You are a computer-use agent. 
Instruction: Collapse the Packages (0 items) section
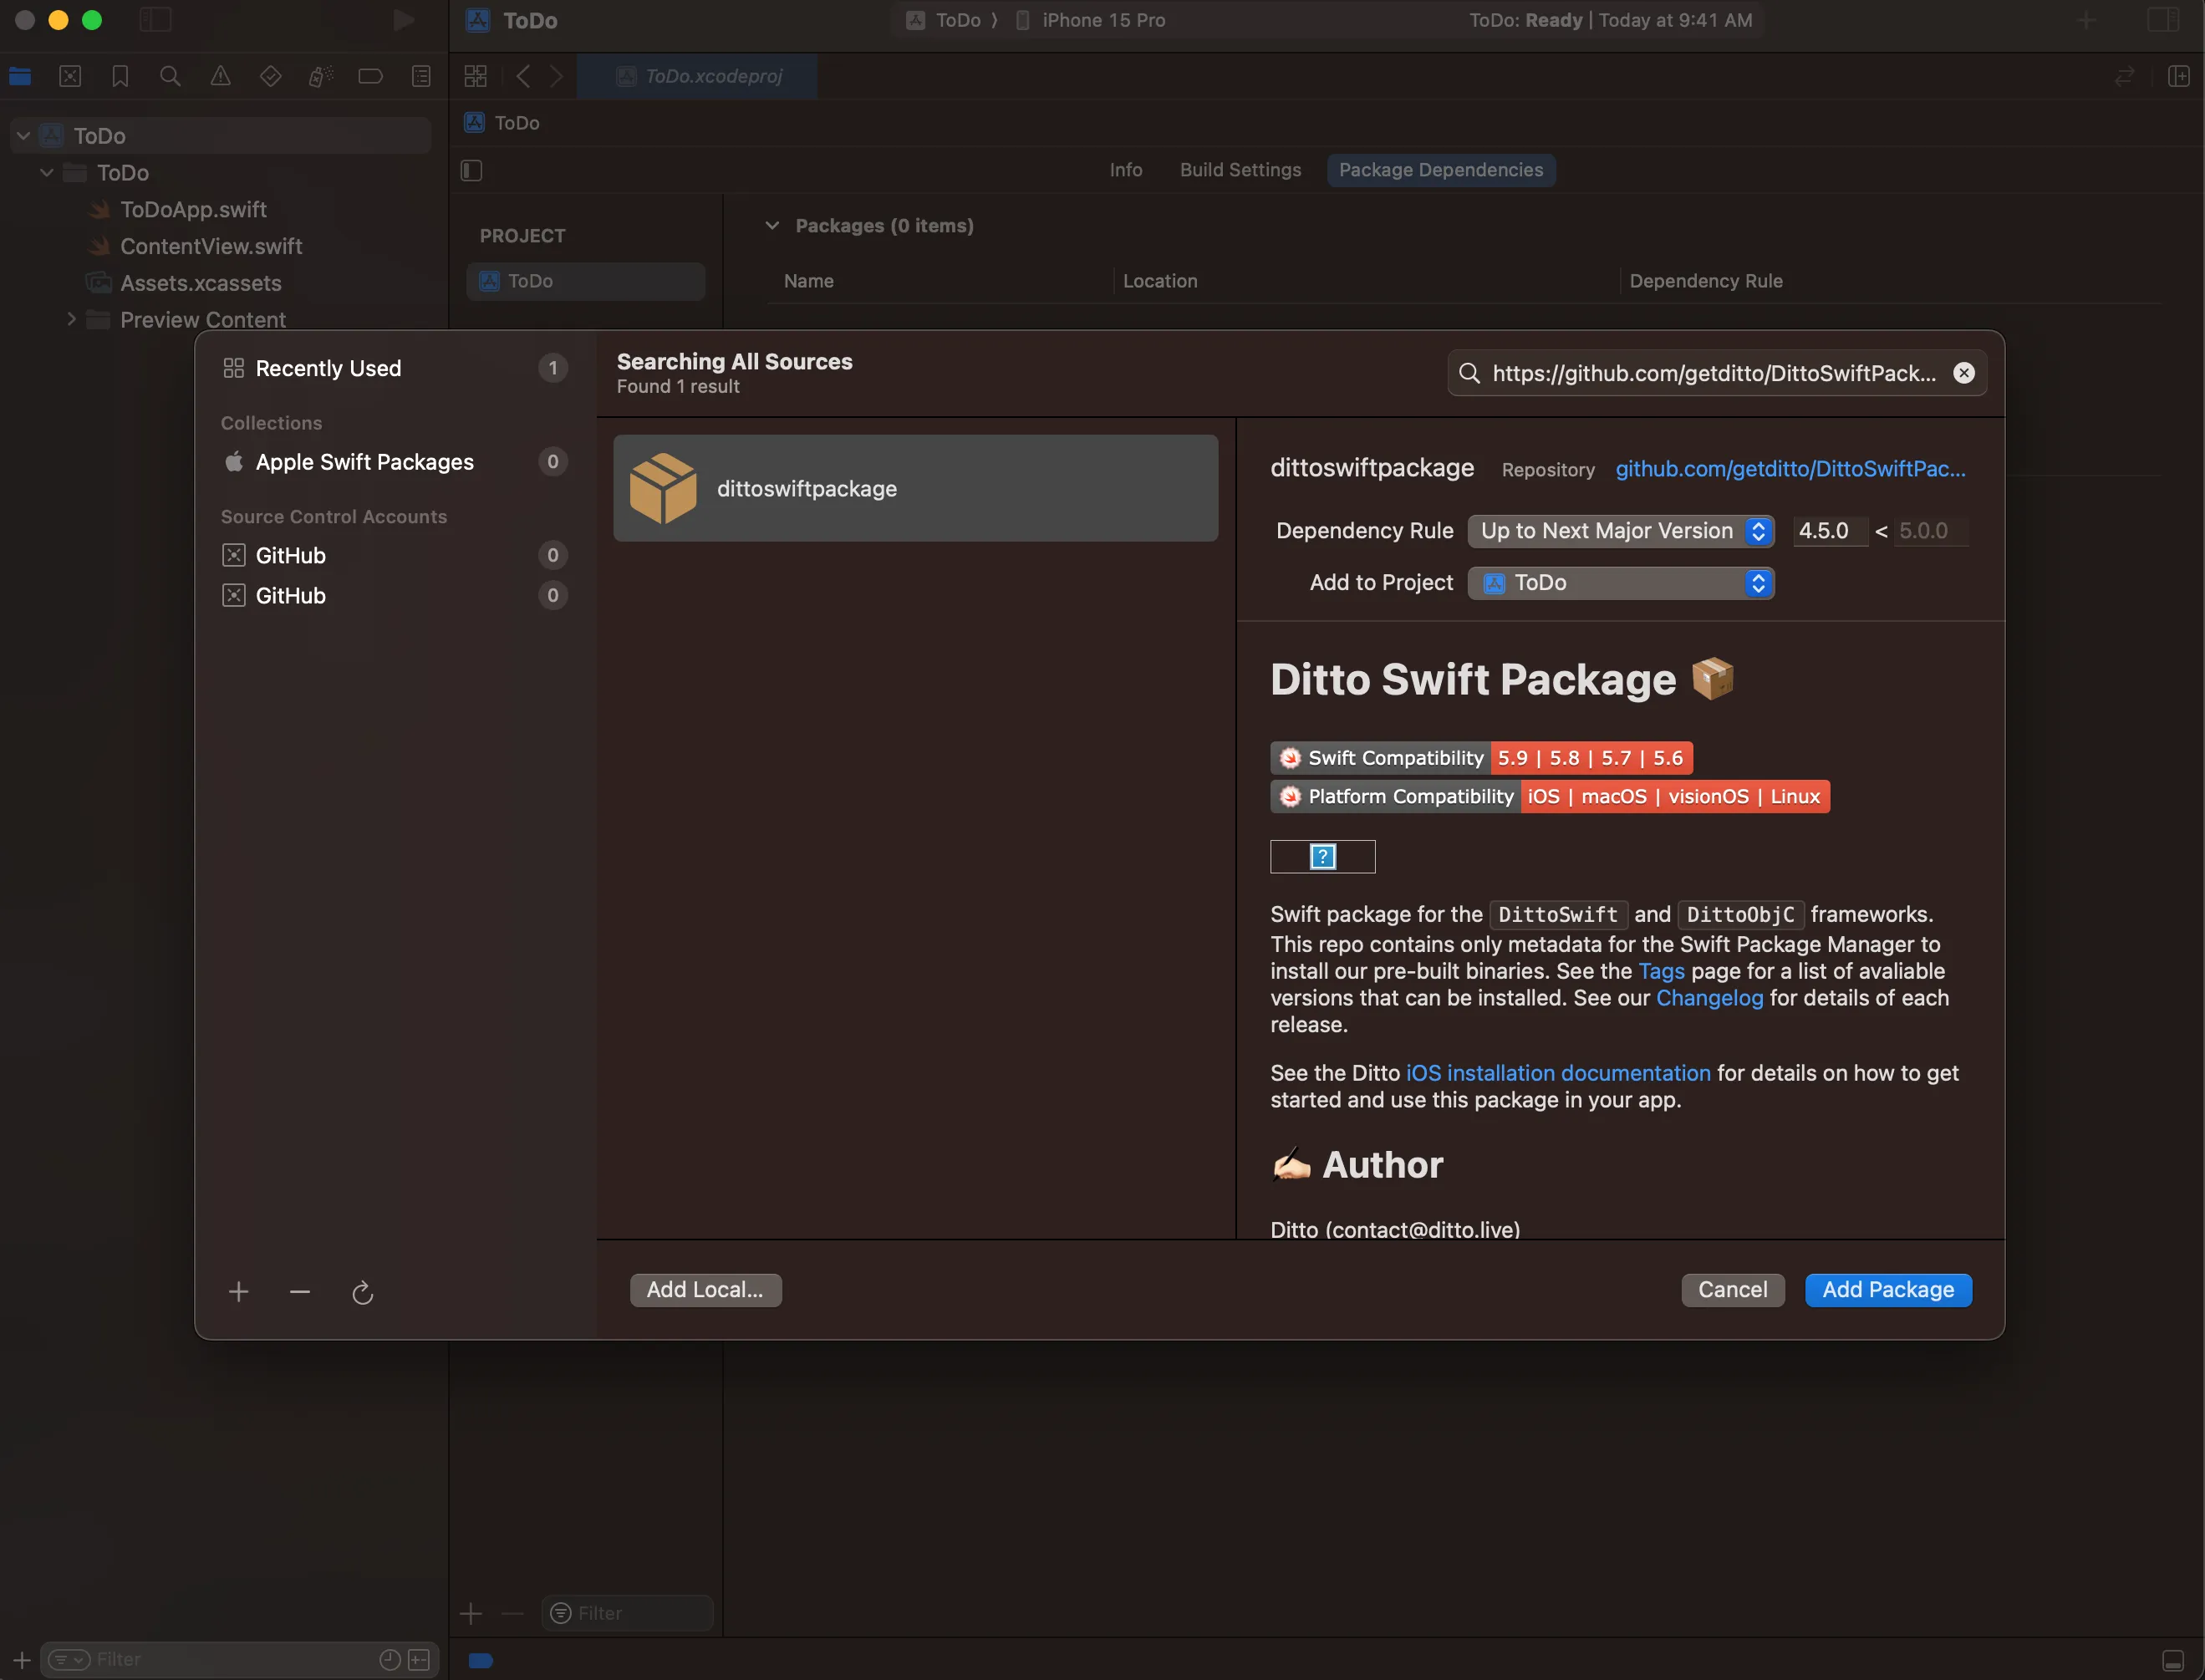click(772, 226)
